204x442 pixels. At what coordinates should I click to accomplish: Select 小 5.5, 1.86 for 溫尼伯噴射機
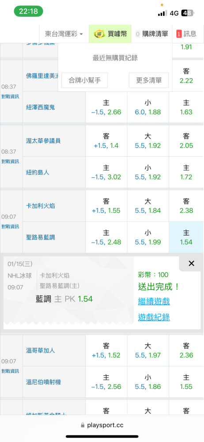click(x=148, y=382)
